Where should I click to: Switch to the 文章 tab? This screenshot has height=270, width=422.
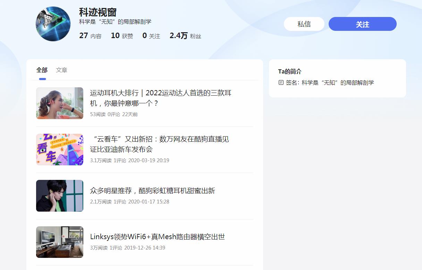[62, 70]
